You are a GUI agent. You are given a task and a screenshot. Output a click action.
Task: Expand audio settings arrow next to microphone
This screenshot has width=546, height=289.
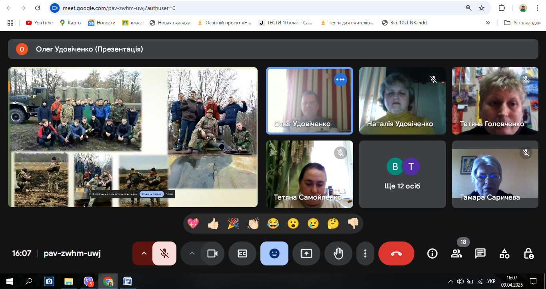click(144, 253)
